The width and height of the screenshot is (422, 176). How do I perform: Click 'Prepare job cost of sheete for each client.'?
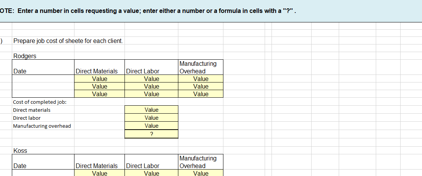pyautogui.click(x=68, y=41)
